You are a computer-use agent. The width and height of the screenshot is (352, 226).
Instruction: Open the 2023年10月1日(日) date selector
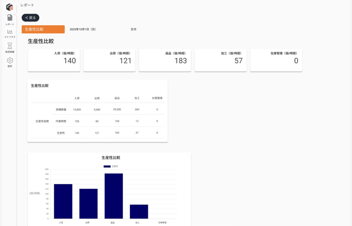[x=82, y=29]
